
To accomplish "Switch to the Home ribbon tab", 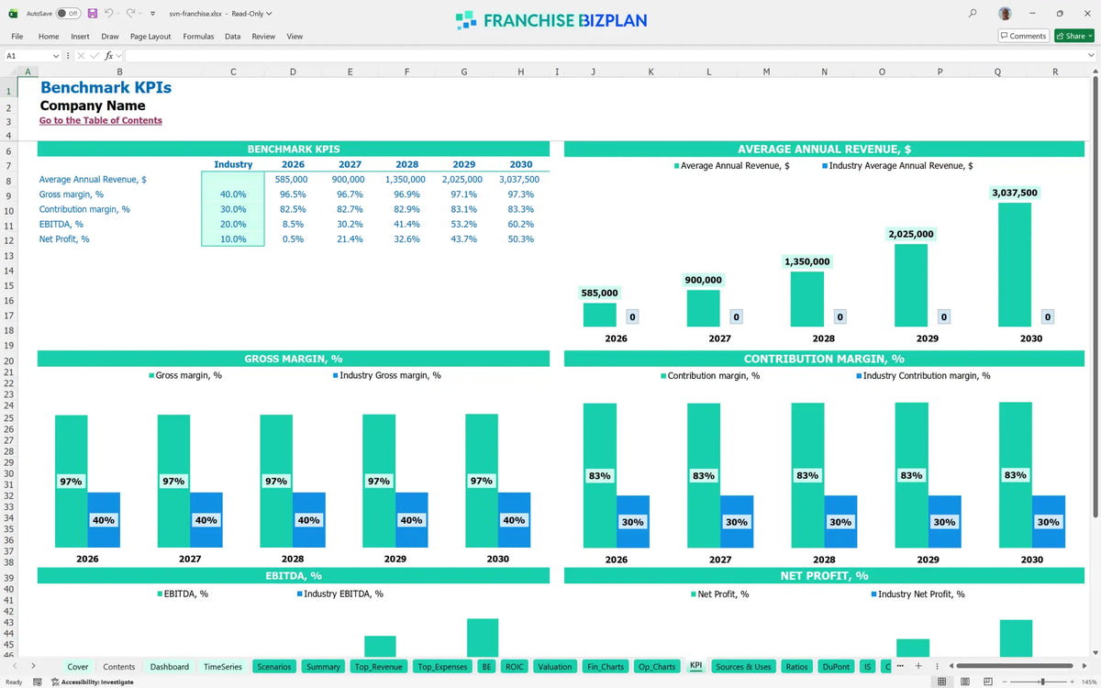I will [x=49, y=36].
